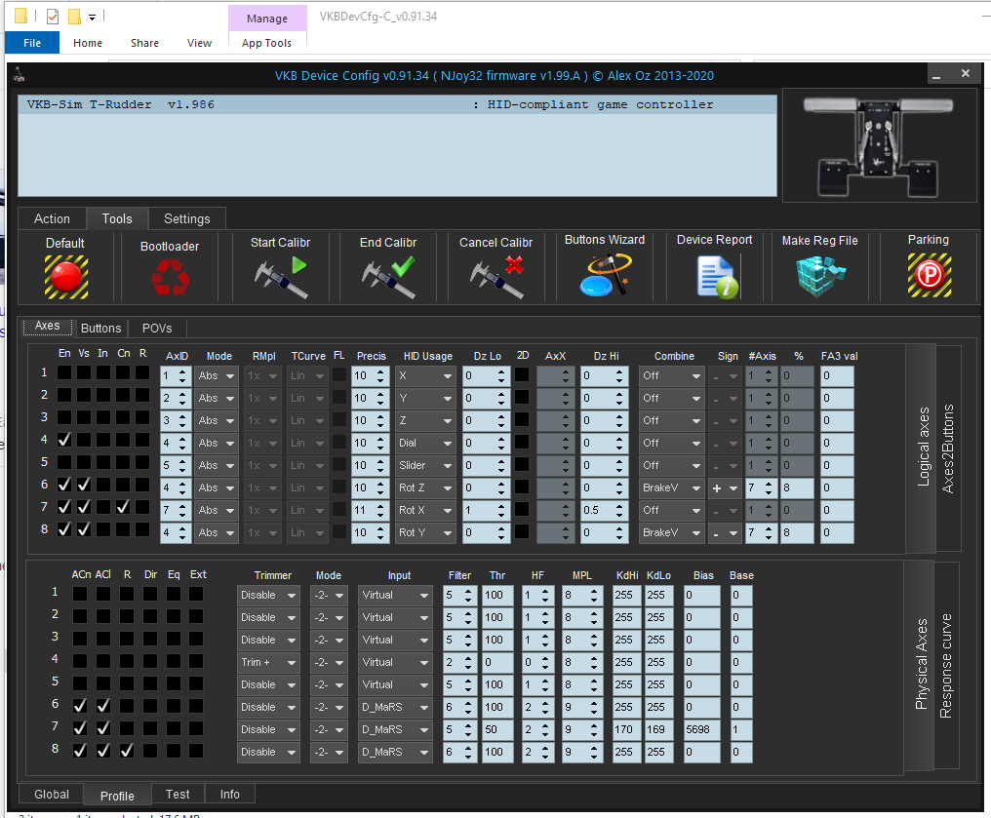991x818 pixels.
Task: Toggle R checkbox for physical axis 8
Action: pos(127,751)
